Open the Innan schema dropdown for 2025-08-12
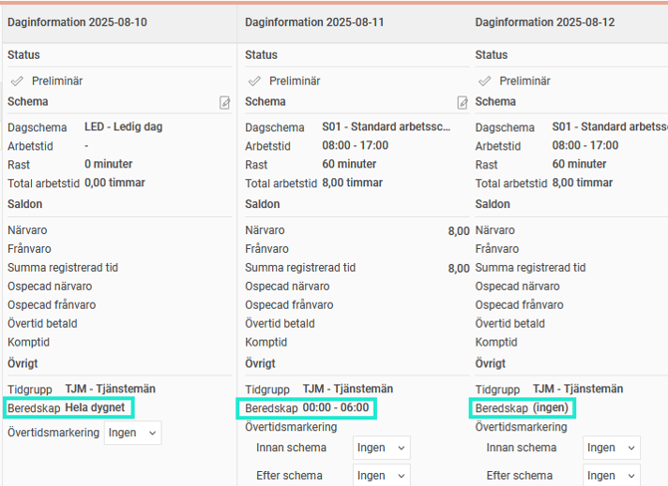 (x=610, y=448)
